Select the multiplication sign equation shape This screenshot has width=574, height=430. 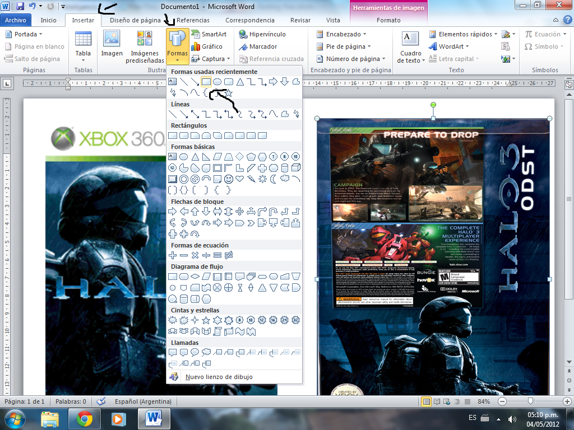point(195,255)
